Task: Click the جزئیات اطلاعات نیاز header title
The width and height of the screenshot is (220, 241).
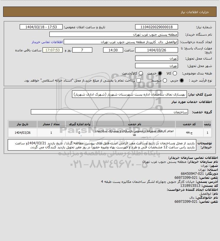Action: [x=195, y=12]
